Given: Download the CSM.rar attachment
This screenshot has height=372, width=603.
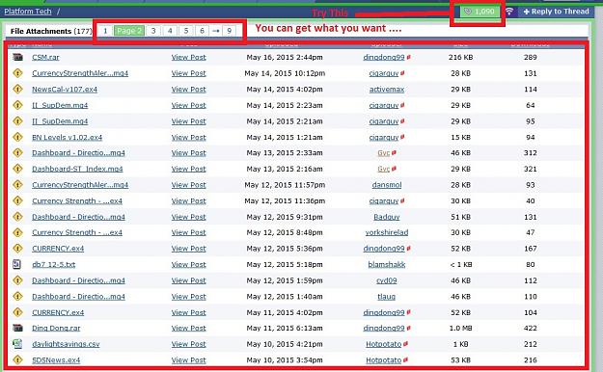Looking at the screenshot, I should (45, 57).
